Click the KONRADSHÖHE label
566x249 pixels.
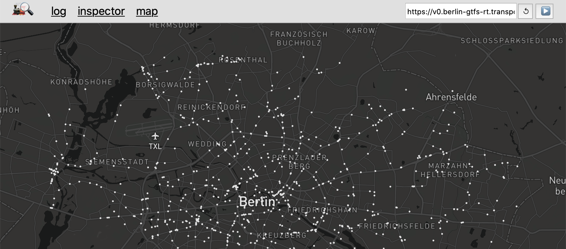pyautogui.click(x=81, y=82)
